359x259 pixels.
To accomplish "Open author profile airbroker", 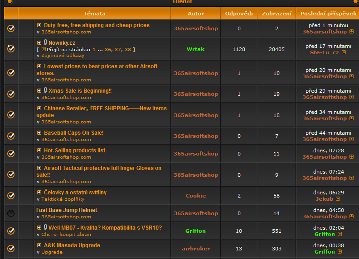I will pos(195,249).
